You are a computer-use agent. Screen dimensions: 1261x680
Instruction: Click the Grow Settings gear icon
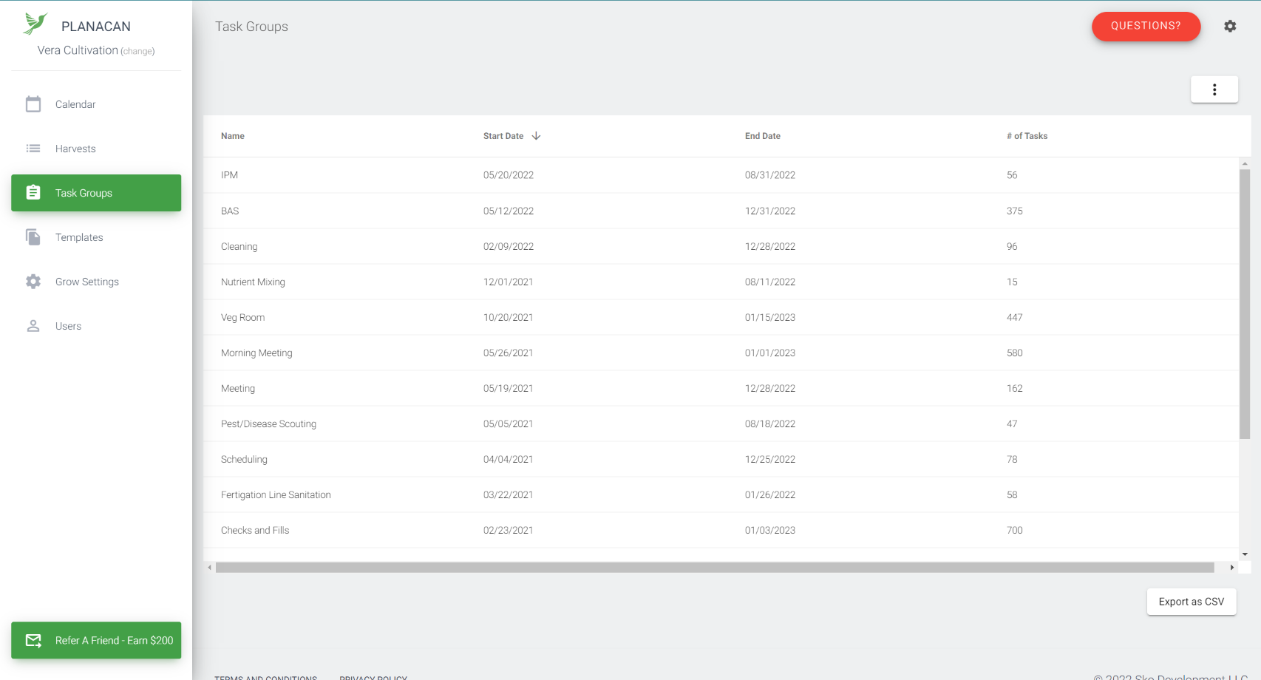[33, 281]
